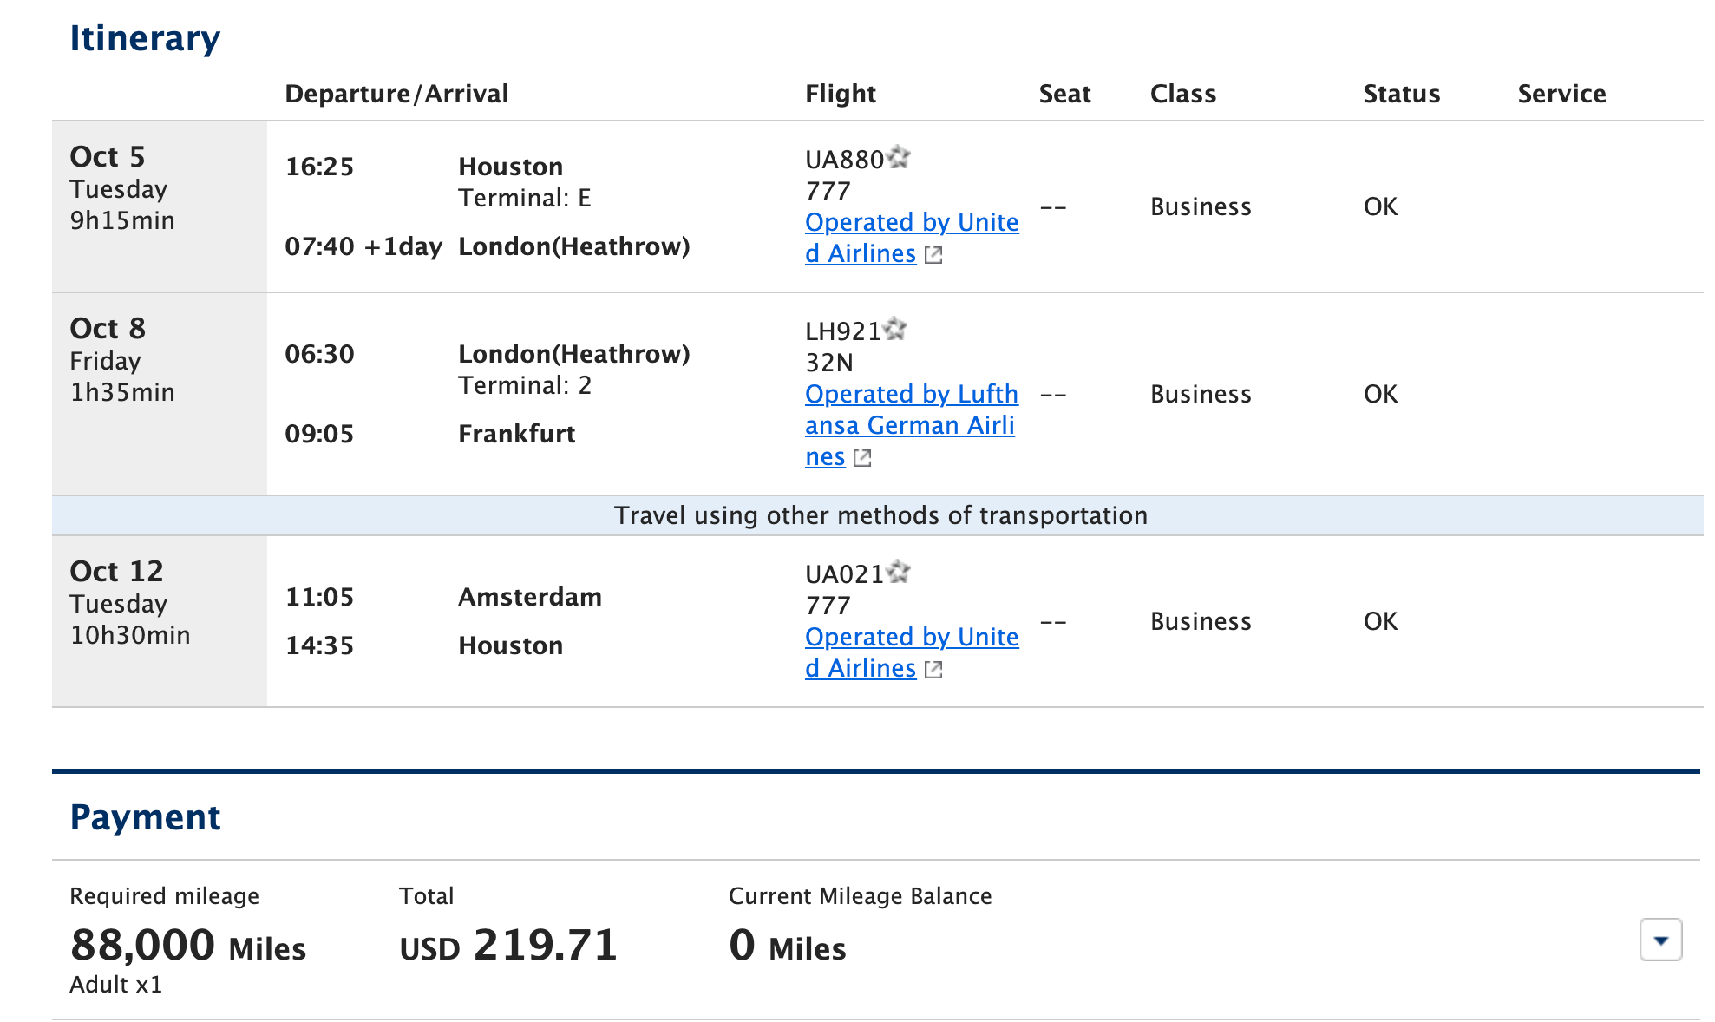The height and width of the screenshot is (1022, 1715).
Task: Click external link icon for UA880 operator
Action: [x=933, y=255]
